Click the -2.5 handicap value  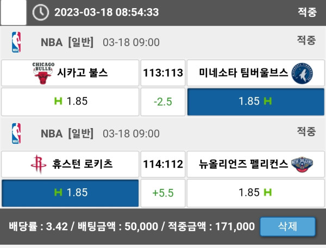tap(162, 101)
